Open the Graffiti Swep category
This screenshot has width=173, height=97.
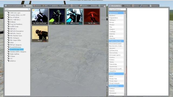14,26
